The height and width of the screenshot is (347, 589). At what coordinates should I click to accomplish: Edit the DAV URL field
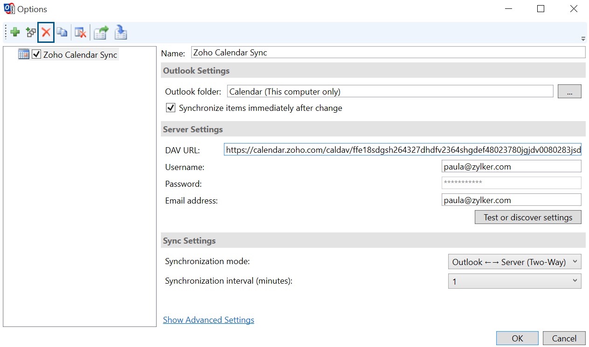click(401, 150)
